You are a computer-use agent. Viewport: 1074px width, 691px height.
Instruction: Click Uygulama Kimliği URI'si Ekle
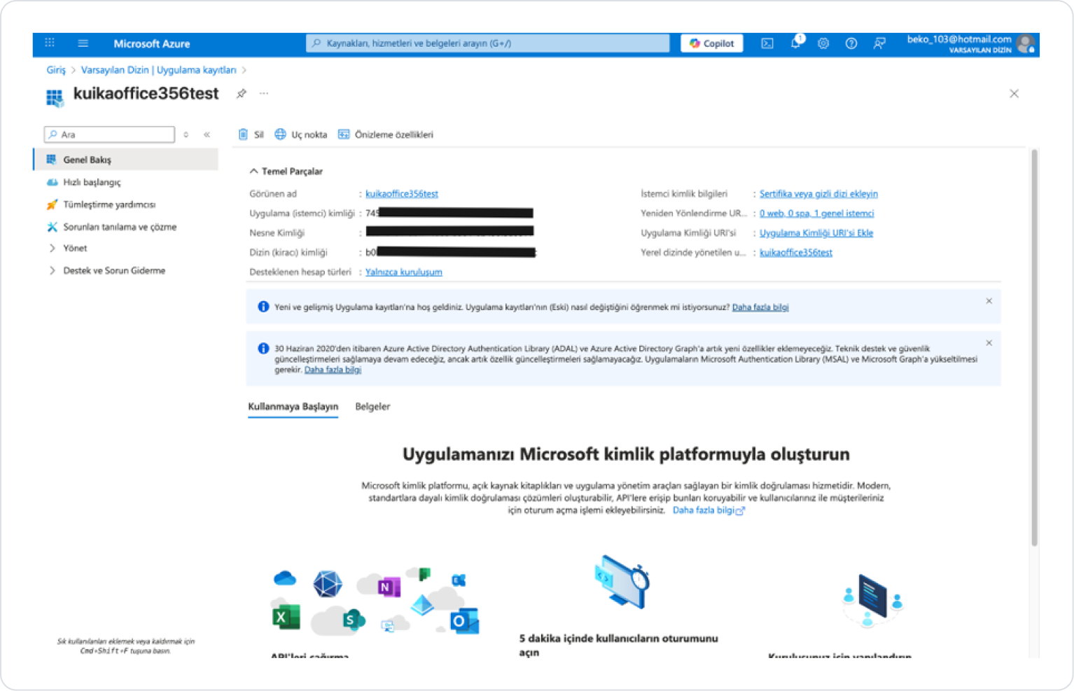click(x=816, y=233)
